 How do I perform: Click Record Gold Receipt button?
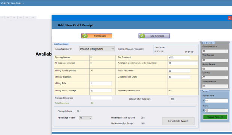pos(178,121)
